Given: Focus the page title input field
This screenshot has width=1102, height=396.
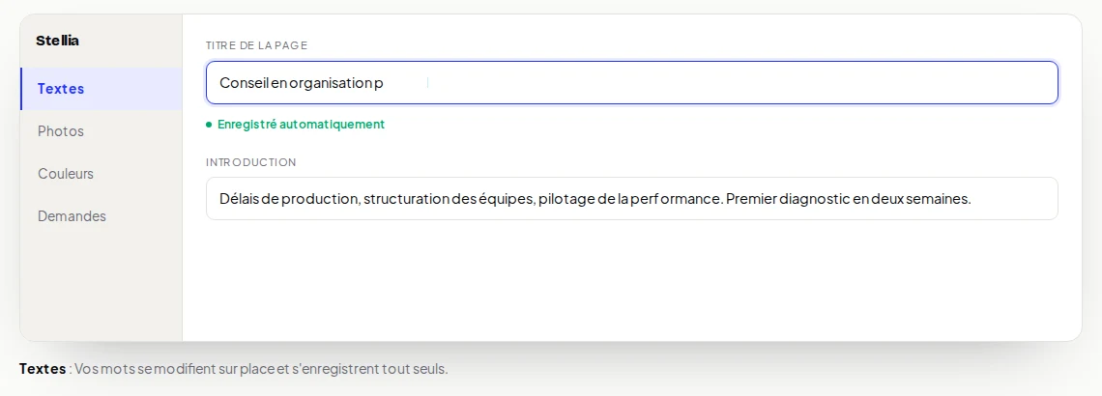Looking at the screenshot, I should click(632, 83).
